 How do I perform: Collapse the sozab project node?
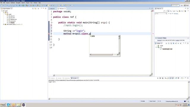pos(2,11)
